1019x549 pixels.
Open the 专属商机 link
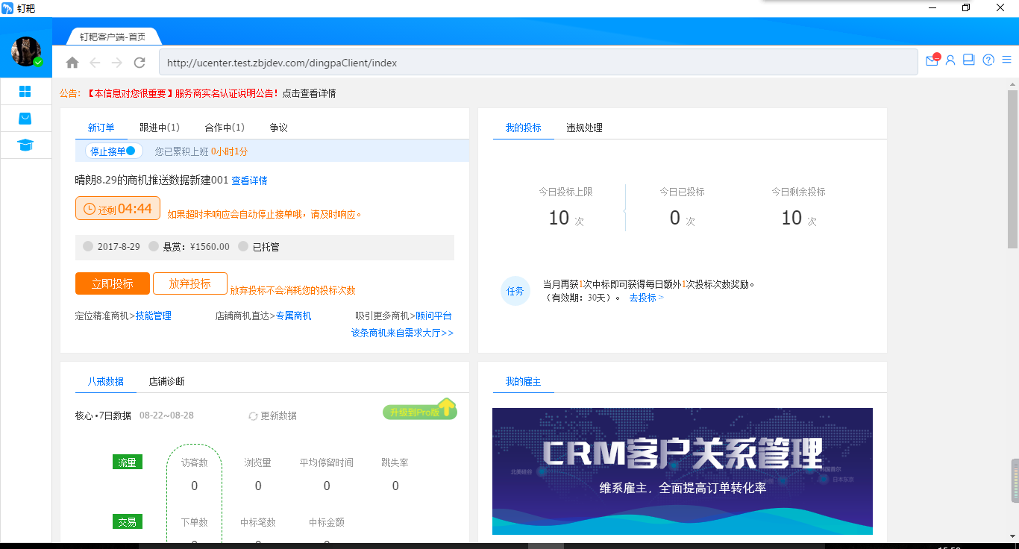click(x=294, y=316)
